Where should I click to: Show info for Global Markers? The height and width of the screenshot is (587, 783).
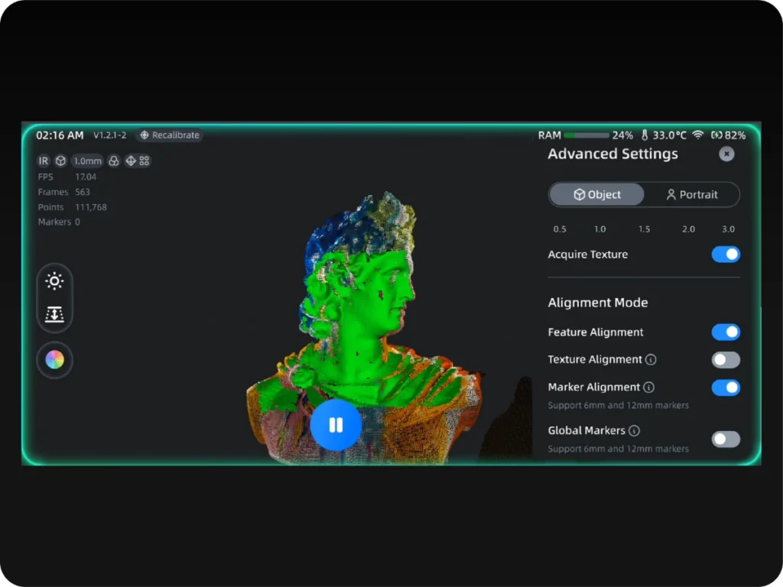(x=634, y=431)
